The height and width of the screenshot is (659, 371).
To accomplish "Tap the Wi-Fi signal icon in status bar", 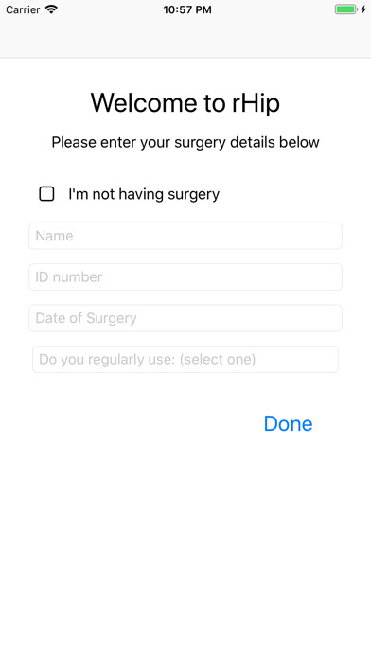I will click(x=51, y=9).
